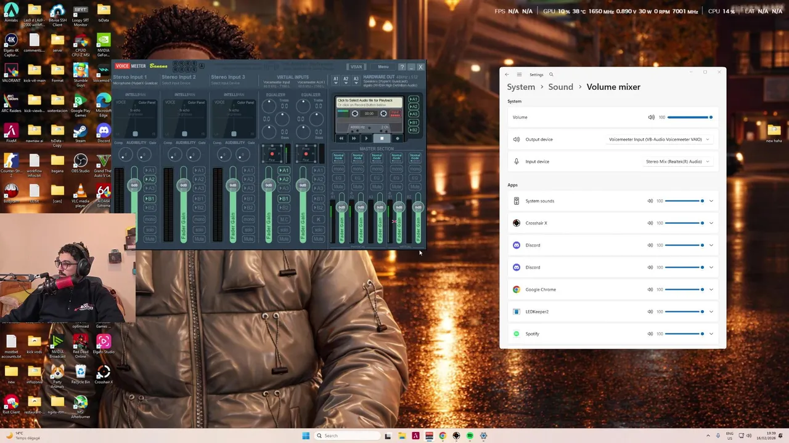Disable B1 routing on Stereo Input 1
The height and width of the screenshot is (443, 789).
click(150, 198)
